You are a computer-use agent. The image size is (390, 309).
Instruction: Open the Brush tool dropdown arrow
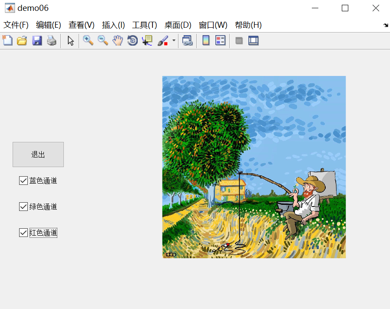pos(173,40)
